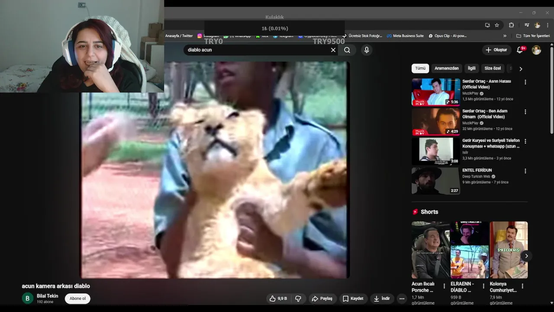
Task: Click the İndir download button
Action: [x=382, y=299]
